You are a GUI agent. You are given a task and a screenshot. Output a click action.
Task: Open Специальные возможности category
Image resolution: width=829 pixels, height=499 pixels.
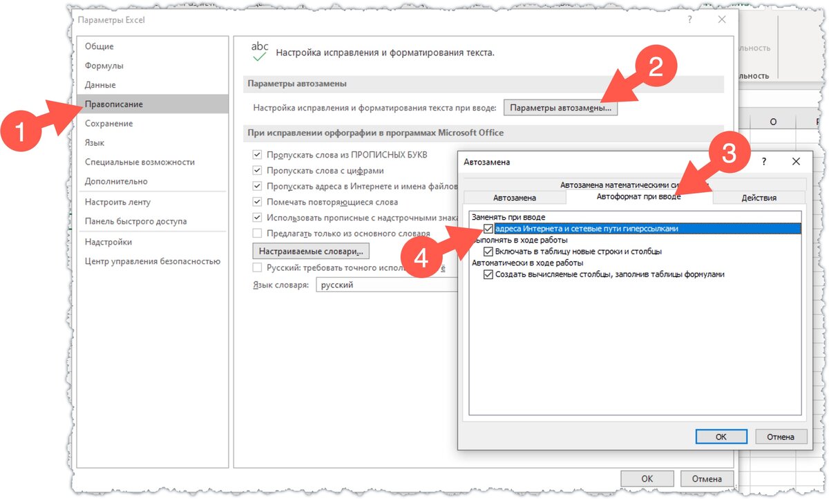click(140, 162)
